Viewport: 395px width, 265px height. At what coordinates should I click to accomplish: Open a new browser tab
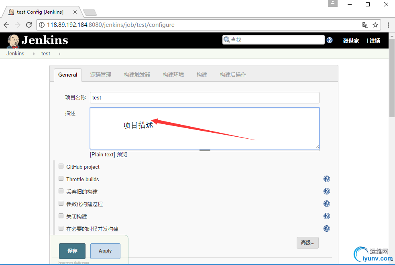[90, 12]
